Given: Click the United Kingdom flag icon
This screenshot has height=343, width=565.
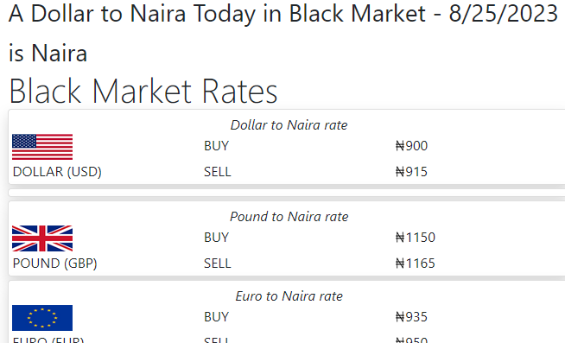Looking at the screenshot, I should tap(42, 238).
